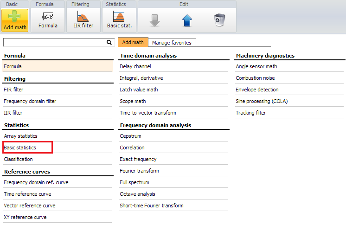Click the magnifier search icon
This screenshot has height=225, width=346.
[109, 42]
